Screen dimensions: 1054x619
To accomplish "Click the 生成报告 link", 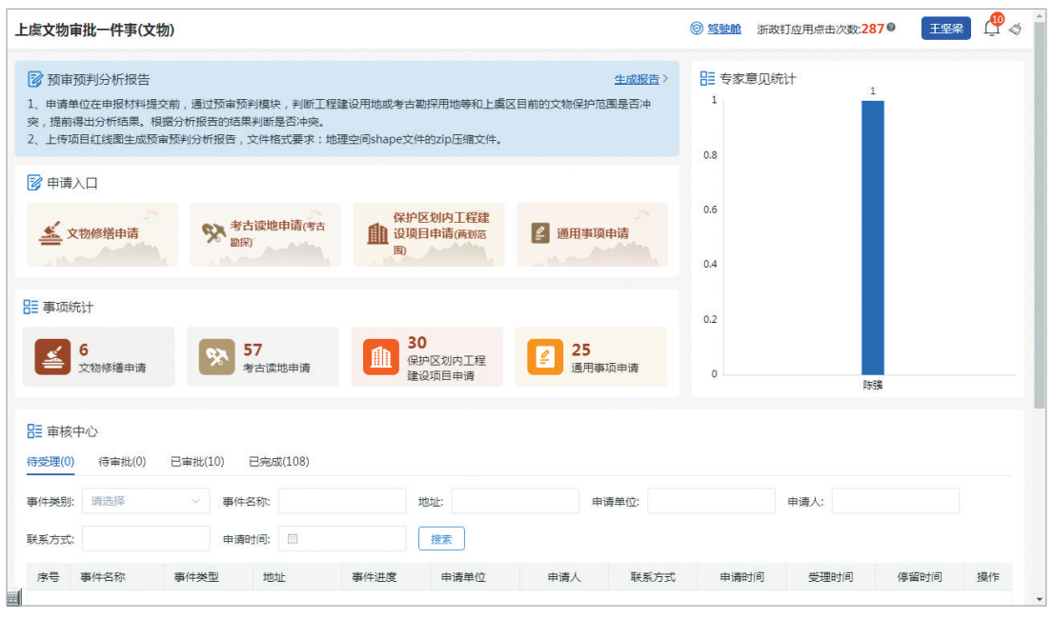I will tap(636, 79).
